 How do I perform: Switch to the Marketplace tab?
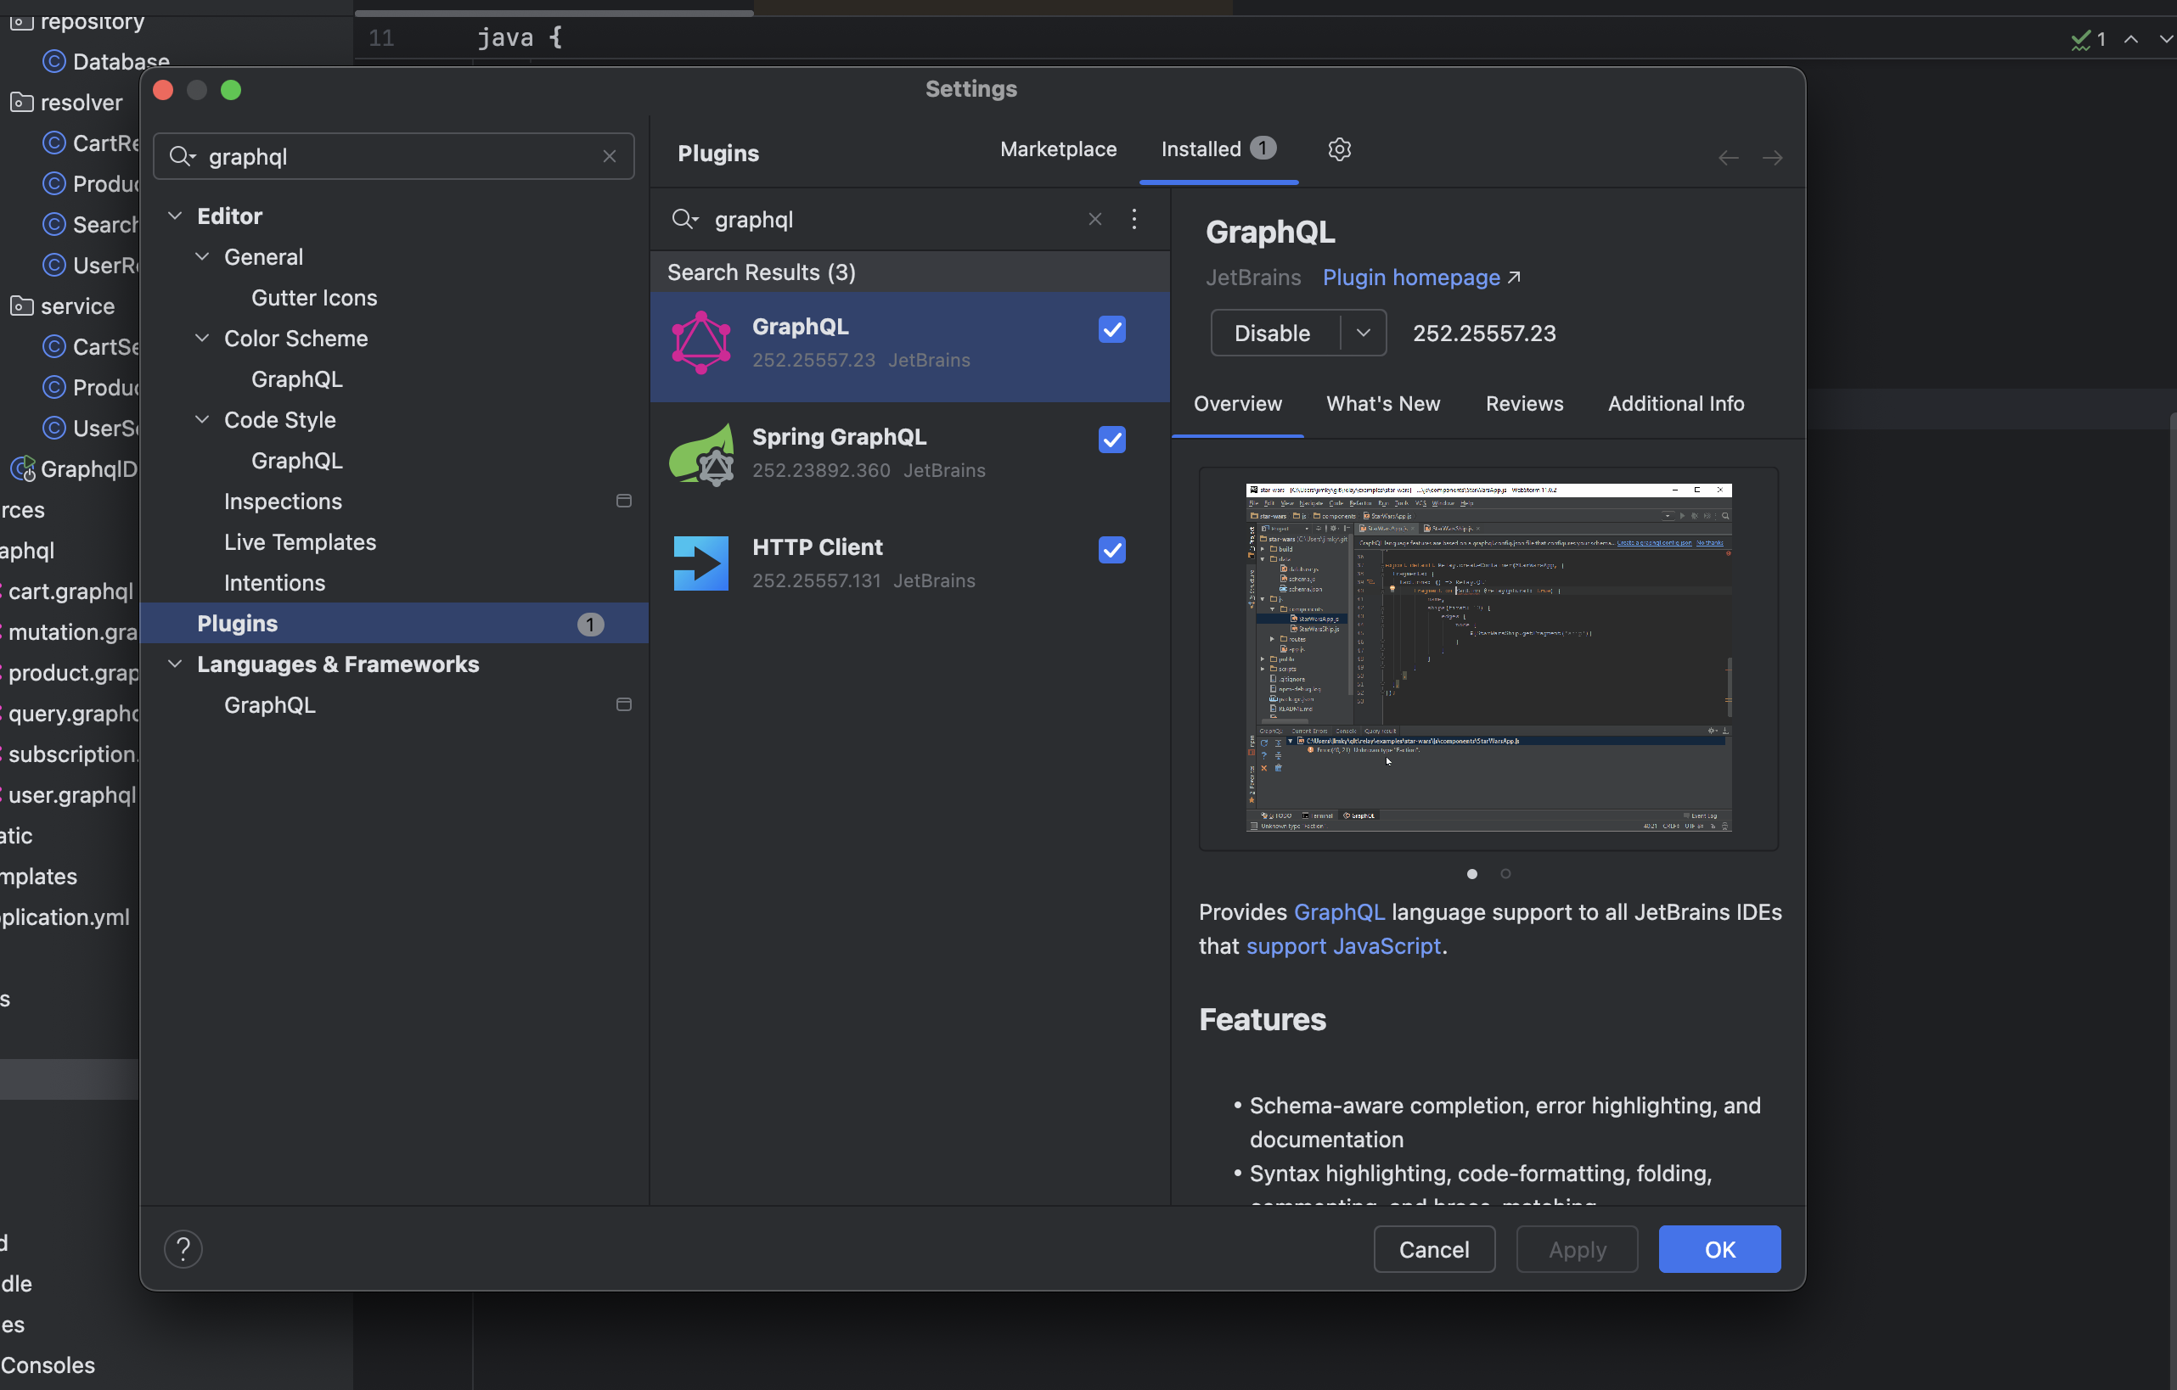(x=1058, y=149)
